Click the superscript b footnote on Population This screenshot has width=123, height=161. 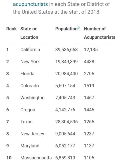pos(79,27)
